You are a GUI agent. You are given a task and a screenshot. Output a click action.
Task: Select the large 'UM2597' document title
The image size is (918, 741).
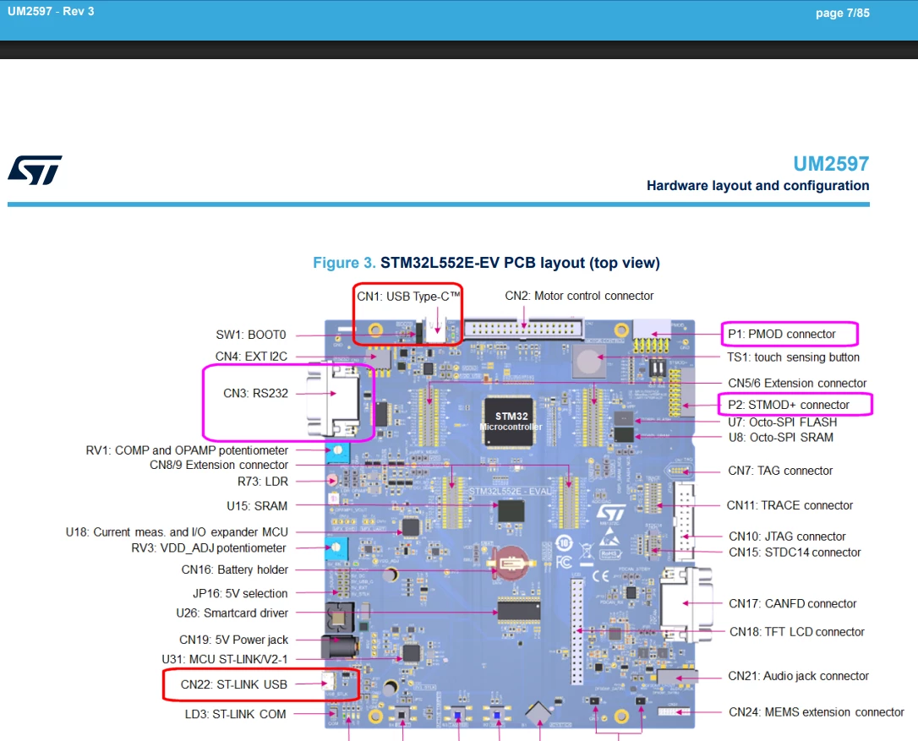(831, 164)
